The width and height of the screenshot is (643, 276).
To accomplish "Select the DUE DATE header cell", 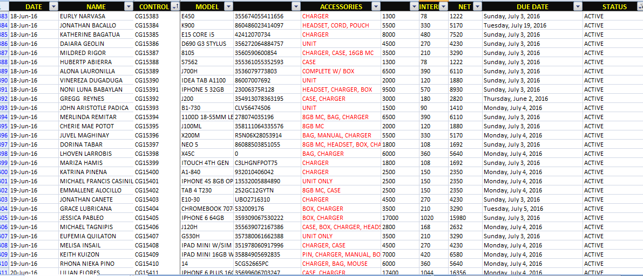I will point(532,6).
